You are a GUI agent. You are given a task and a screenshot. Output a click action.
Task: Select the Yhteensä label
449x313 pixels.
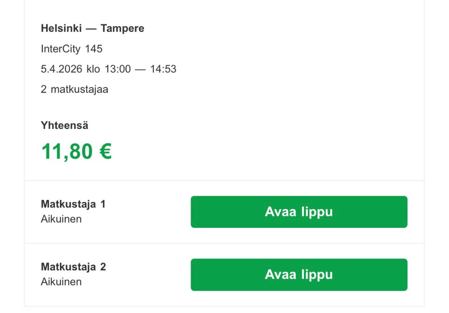pos(65,125)
